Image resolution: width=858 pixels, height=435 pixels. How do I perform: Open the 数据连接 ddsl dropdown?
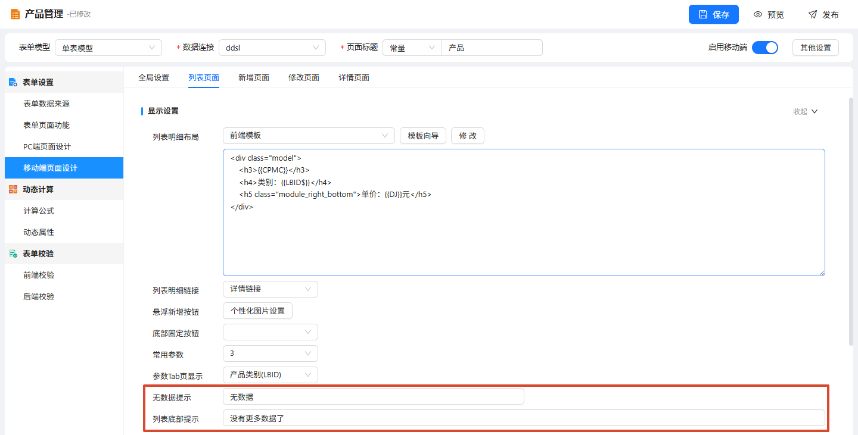tap(272, 48)
